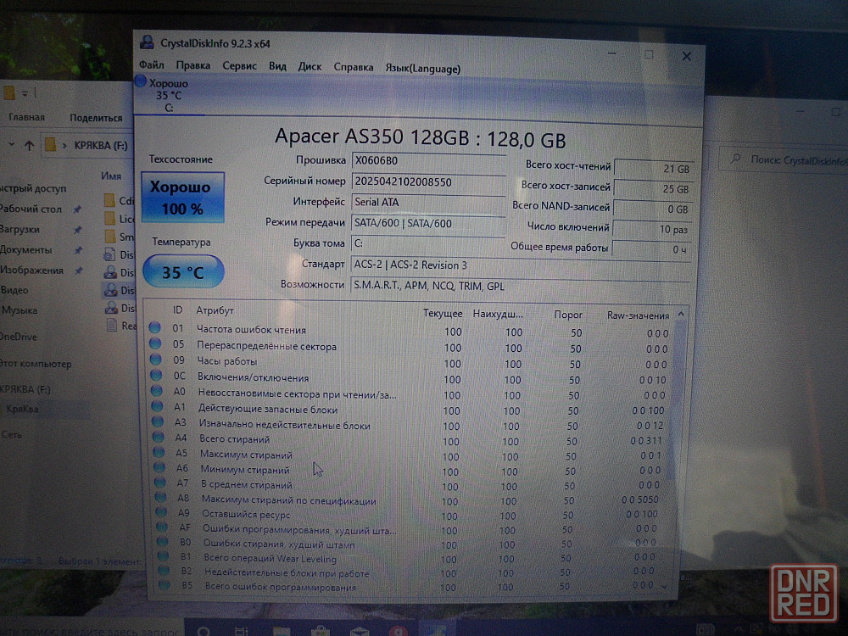848x636 pixels.
Task: Open the Язык(Language) menu
Action: 422,68
